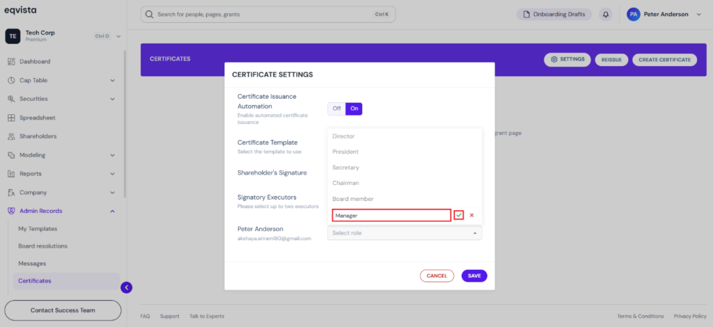
Task: Click the CANCEL button
Action: click(x=437, y=276)
